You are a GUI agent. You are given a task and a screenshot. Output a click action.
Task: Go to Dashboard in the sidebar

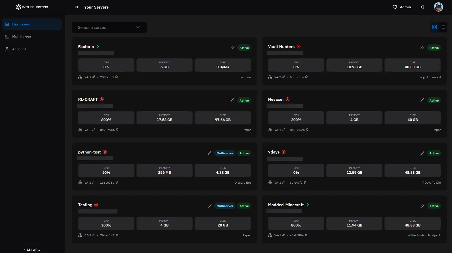click(32, 24)
